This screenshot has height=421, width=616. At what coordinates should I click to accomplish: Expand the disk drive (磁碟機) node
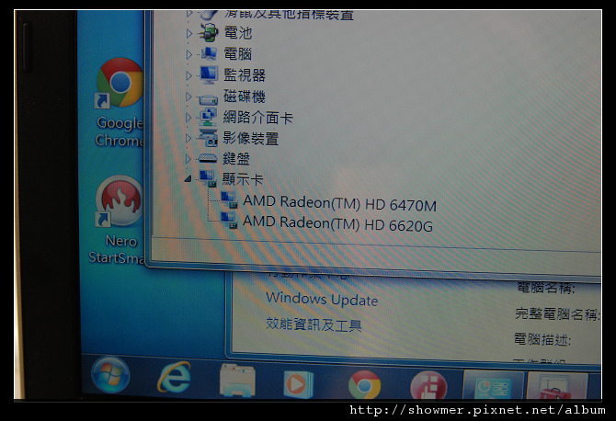(x=188, y=97)
